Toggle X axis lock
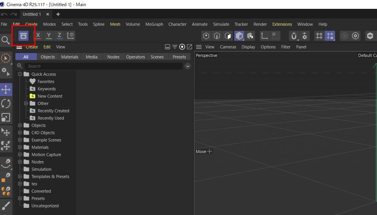 pos(38,36)
